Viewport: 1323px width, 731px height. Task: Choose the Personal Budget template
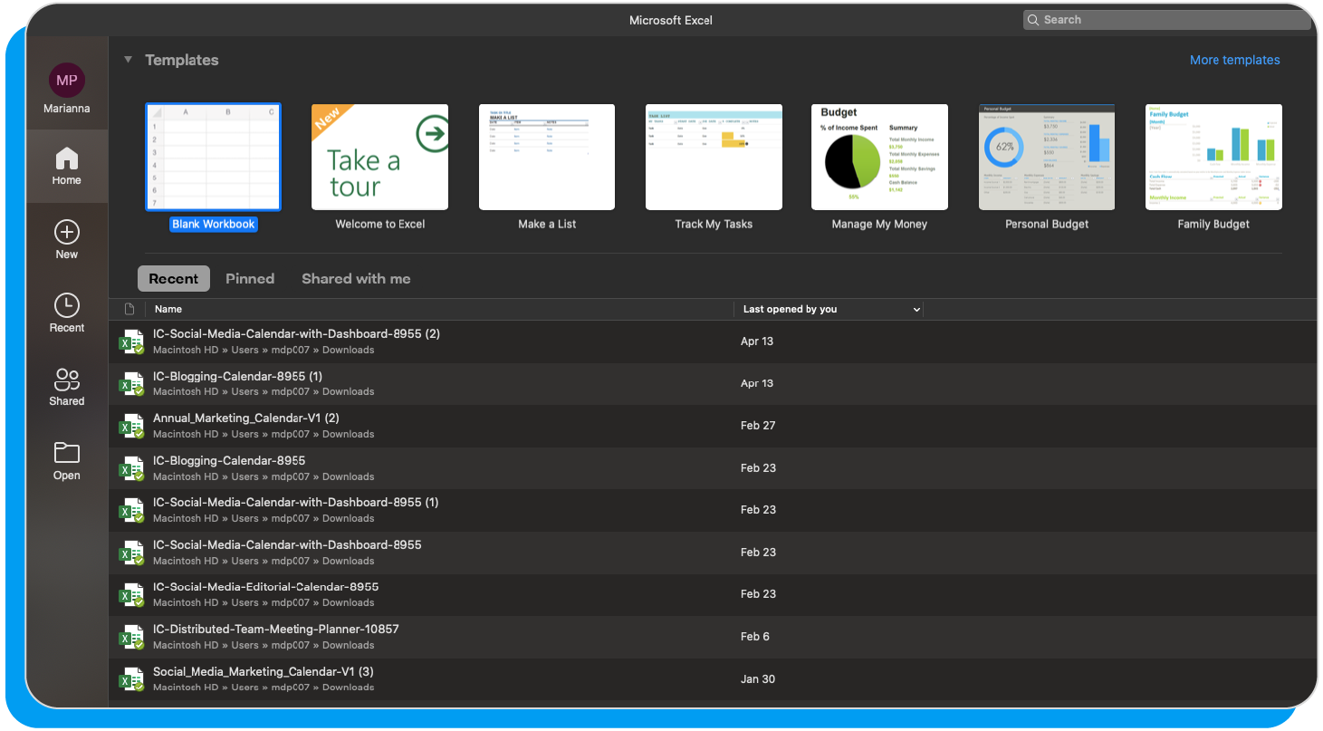(1047, 157)
